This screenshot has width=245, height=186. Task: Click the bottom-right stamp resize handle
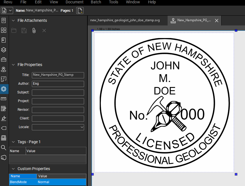point(236,174)
